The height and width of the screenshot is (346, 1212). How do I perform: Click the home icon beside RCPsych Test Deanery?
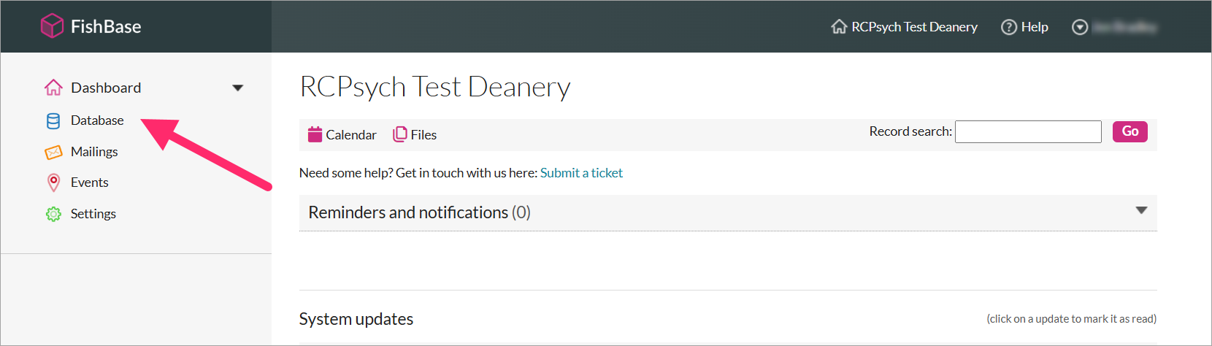click(839, 27)
